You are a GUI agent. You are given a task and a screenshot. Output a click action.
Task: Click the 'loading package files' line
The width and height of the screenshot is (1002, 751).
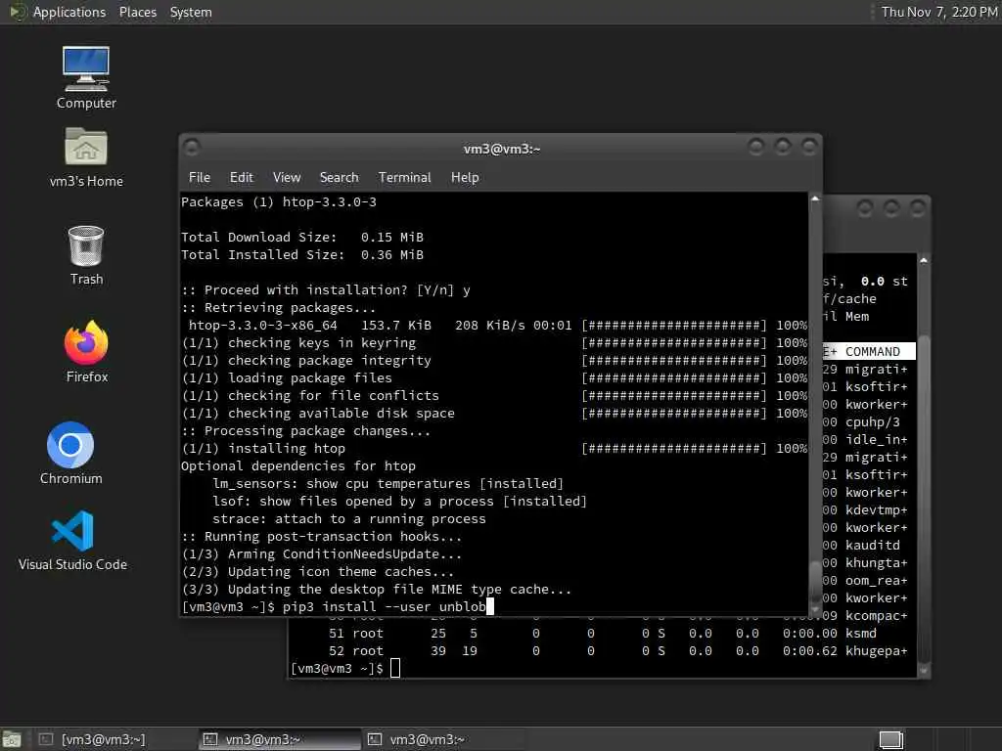coord(494,378)
